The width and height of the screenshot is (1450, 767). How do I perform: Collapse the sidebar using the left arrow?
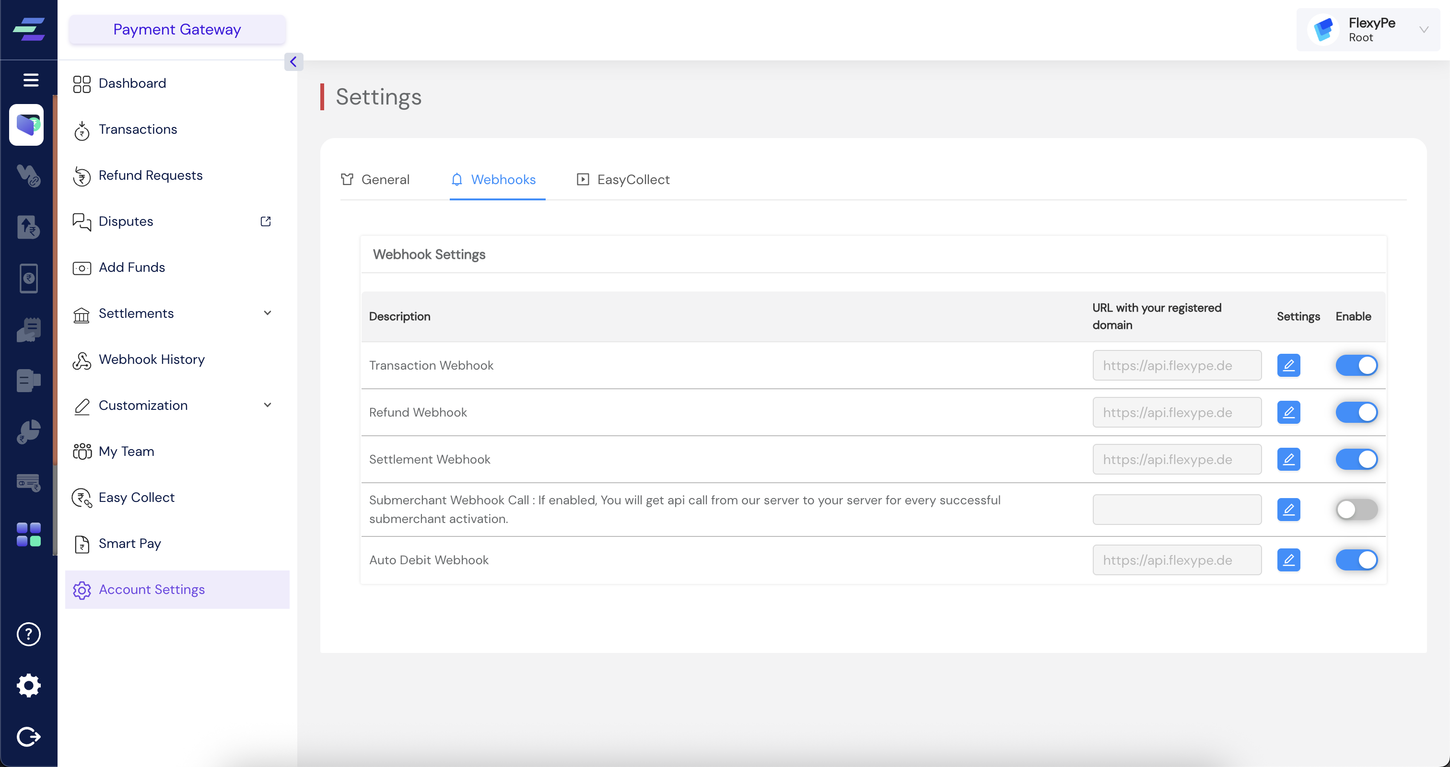(293, 61)
